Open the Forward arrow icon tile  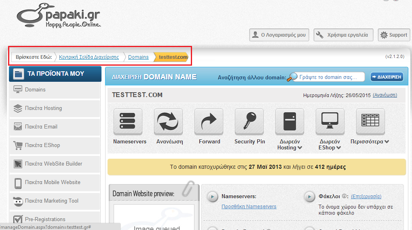(209, 121)
